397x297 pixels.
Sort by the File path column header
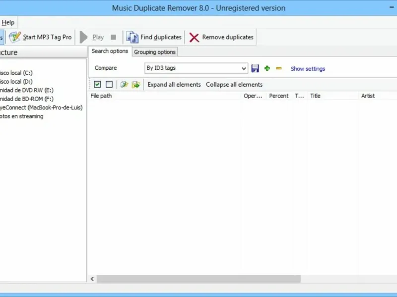(165, 96)
